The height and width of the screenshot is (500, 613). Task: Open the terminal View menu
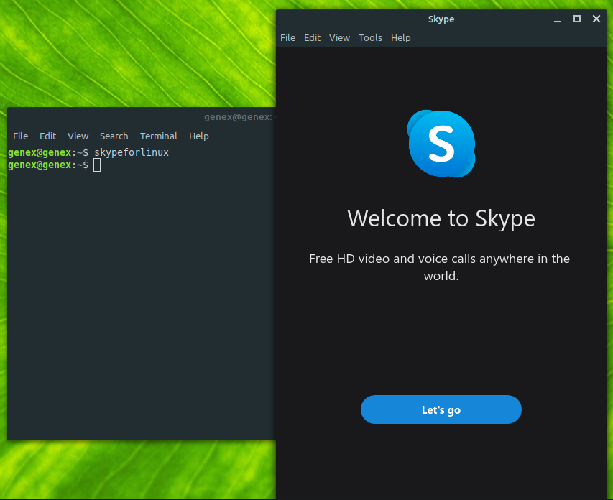point(78,136)
